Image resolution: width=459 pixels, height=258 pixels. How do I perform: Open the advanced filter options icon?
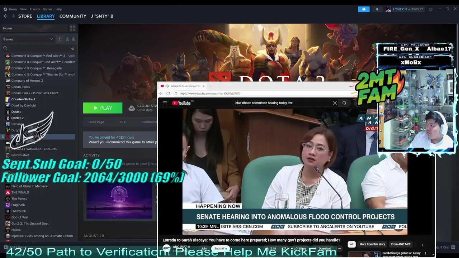[x=72, y=48]
